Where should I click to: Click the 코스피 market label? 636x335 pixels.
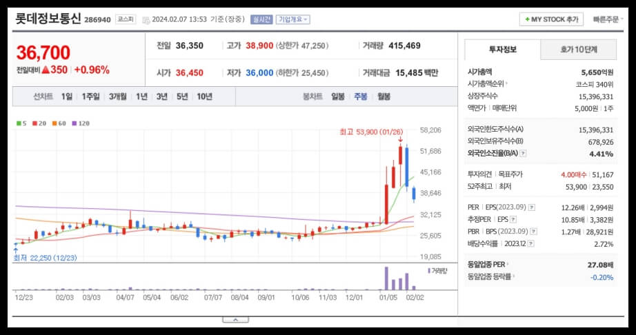point(126,19)
